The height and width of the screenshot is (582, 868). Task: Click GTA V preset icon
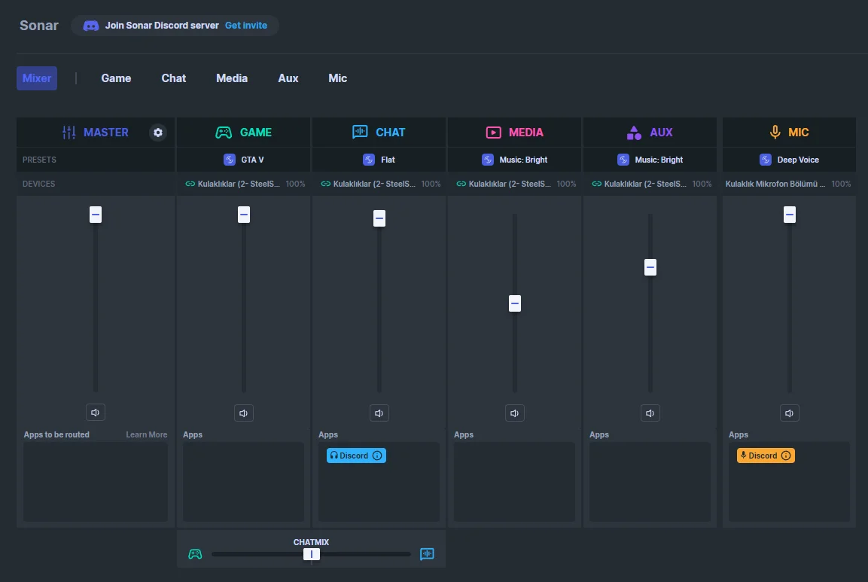pos(229,160)
